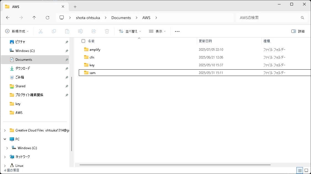311x174 pixels.
Task: Click shota ohtsuka in the breadcrumb
Action: pos(88,18)
